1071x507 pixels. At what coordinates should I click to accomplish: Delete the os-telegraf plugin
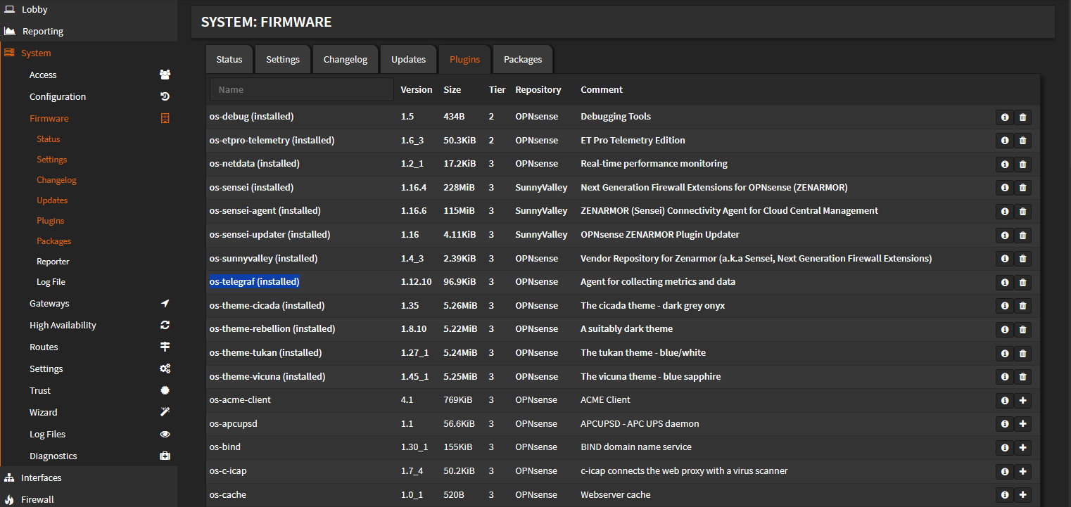coord(1022,283)
